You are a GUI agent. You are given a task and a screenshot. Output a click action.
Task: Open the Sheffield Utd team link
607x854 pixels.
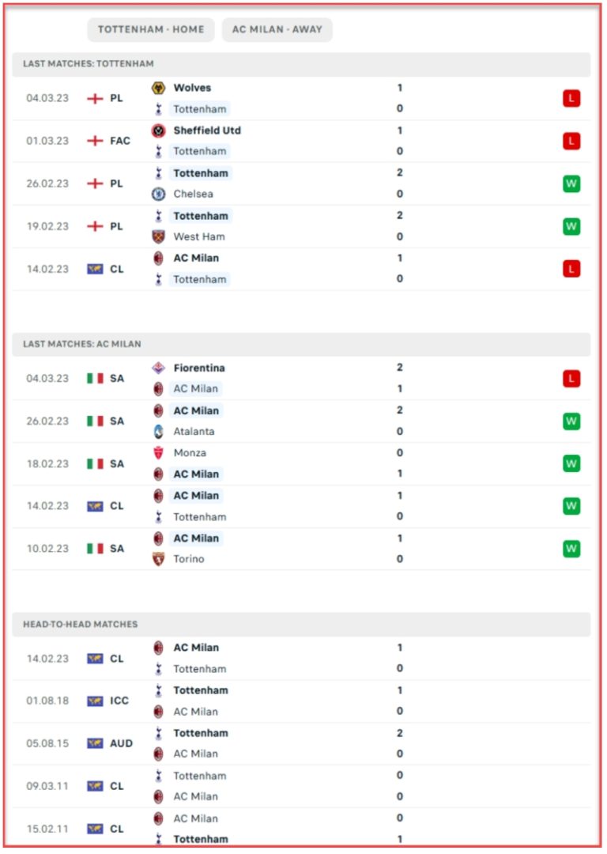coord(207,130)
